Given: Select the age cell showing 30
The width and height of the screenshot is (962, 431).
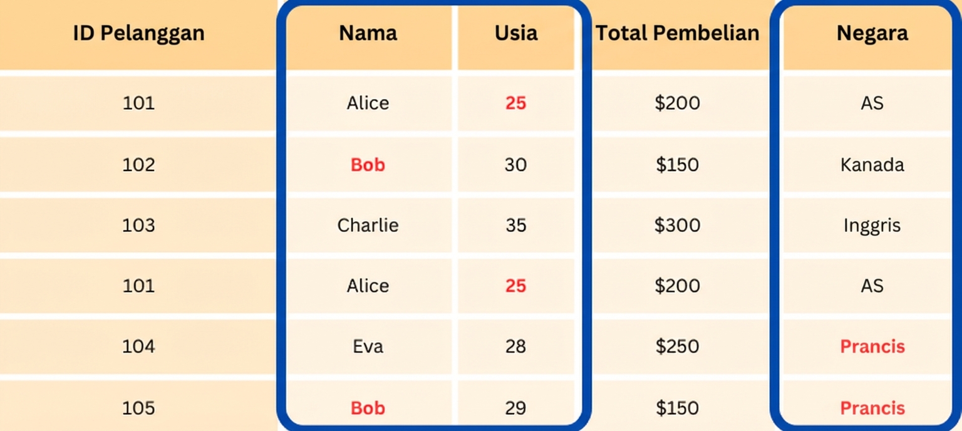Looking at the screenshot, I should point(516,165).
